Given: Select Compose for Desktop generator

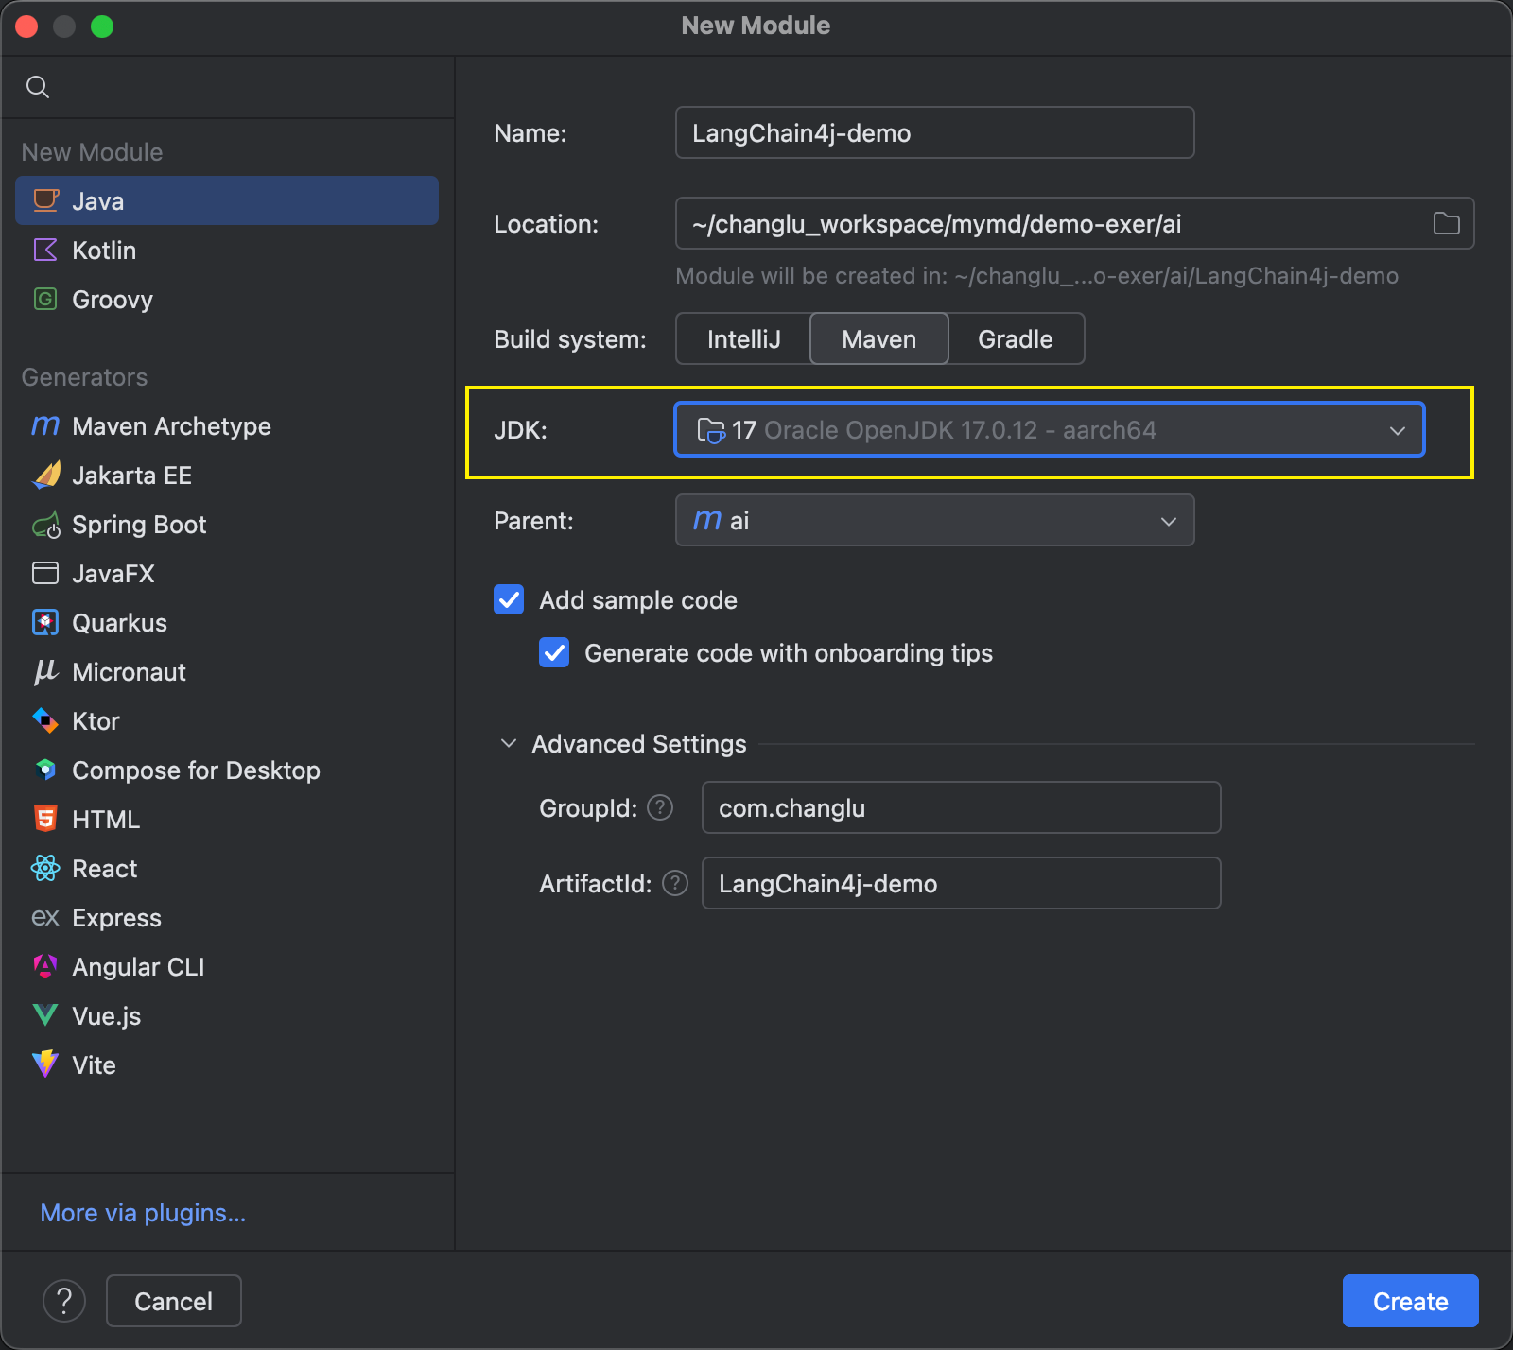Looking at the screenshot, I should click(x=227, y=770).
